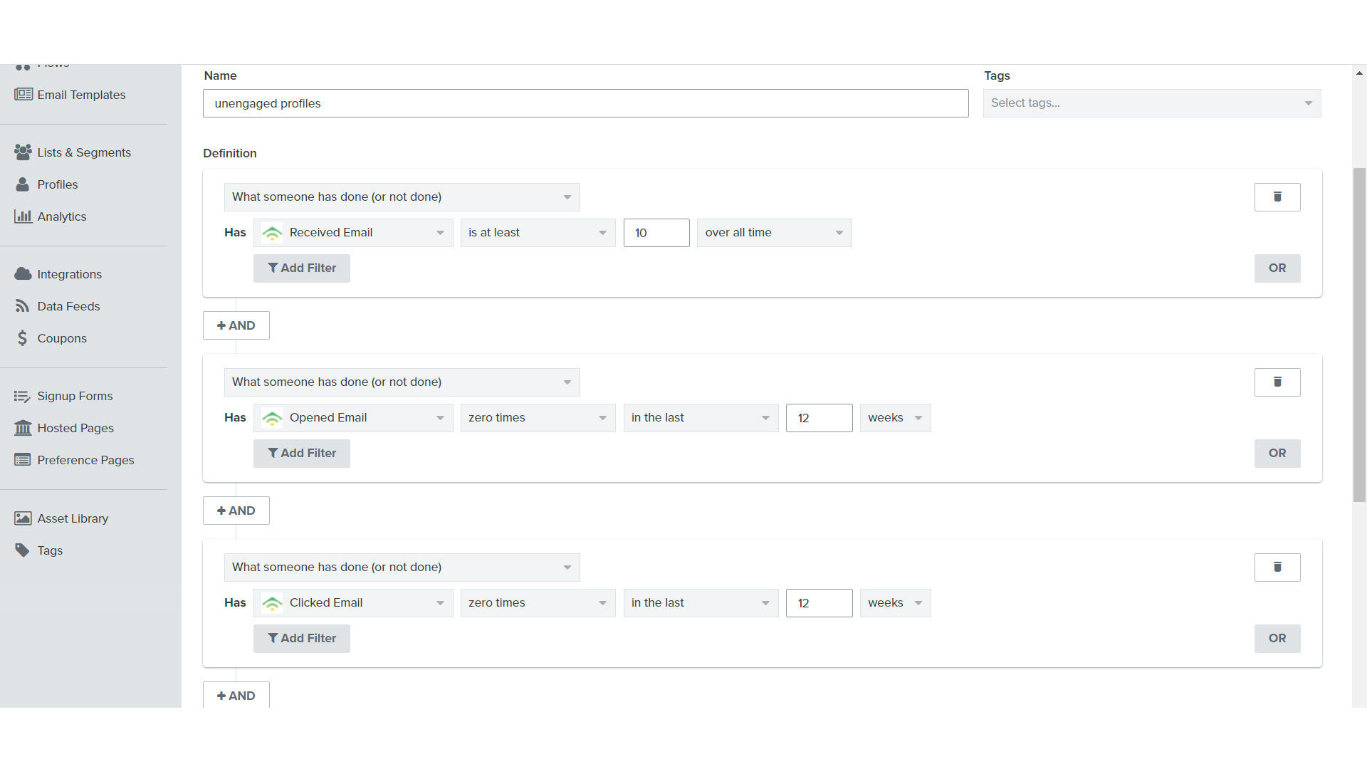The image size is (1367, 769).
Task: Open the weeks unit dropdown for Clicked Email
Action: click(895, 603)
